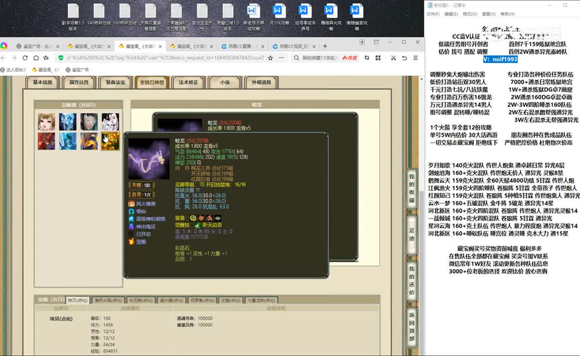This screenshot has width=580, height=356.
Task: Select the orange phoenix summon portrait
Action: coord(89,141)
